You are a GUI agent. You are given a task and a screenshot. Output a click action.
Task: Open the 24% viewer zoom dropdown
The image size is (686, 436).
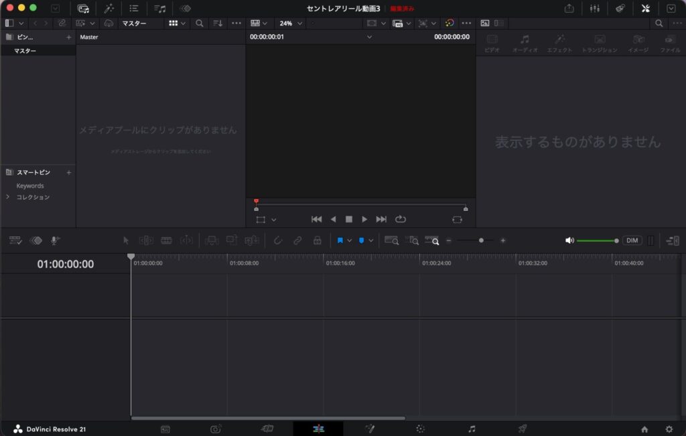pos(291,23)
